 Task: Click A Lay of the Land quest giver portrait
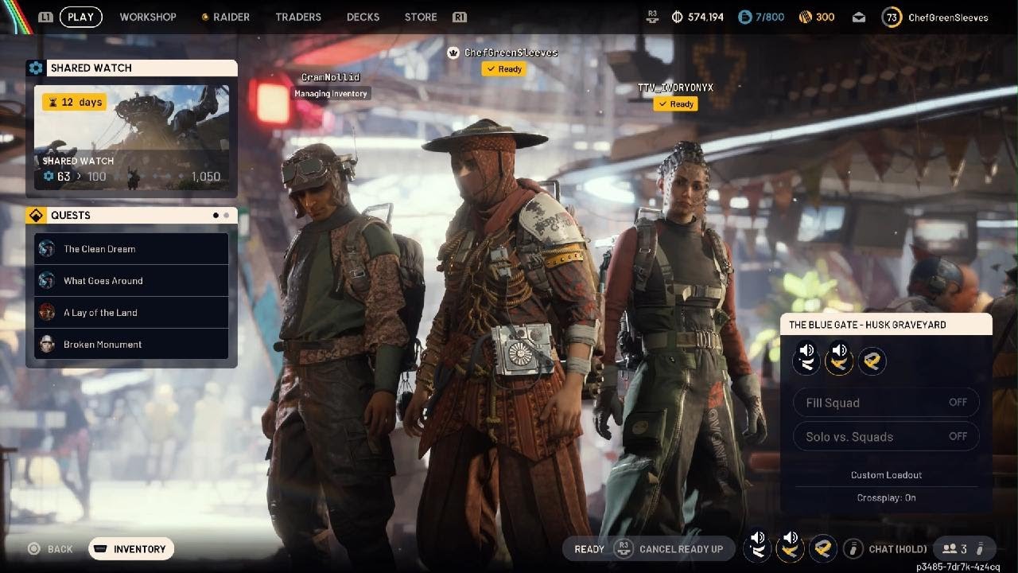point(47,312)
